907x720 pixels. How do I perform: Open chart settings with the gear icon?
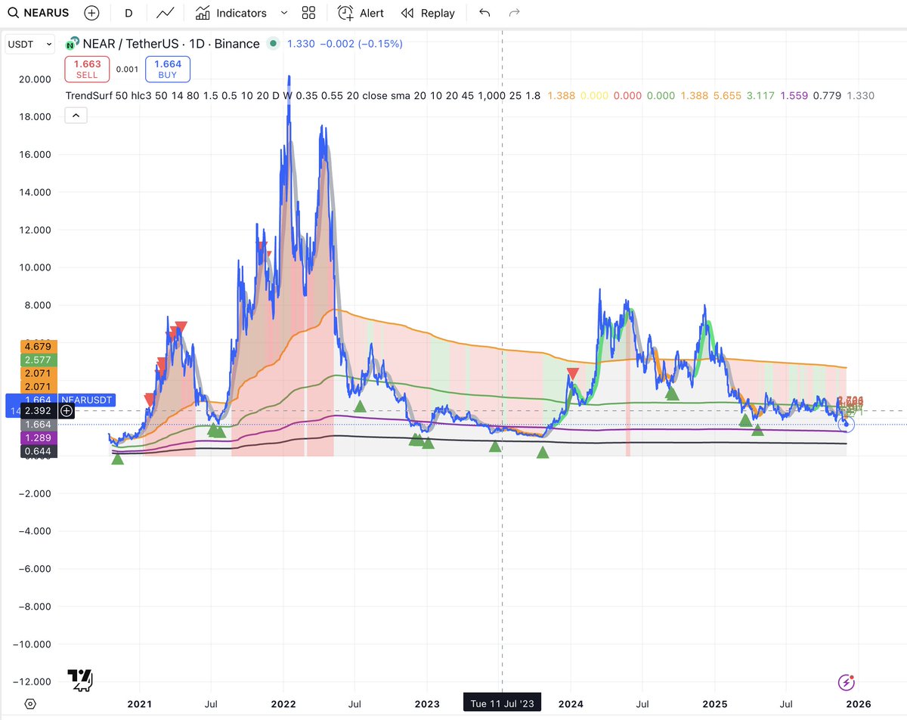(29, 703)
